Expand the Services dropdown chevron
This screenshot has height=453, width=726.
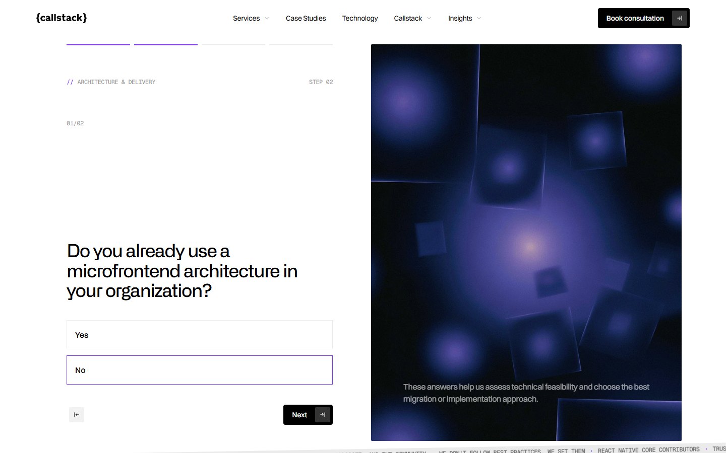[267, 19]
